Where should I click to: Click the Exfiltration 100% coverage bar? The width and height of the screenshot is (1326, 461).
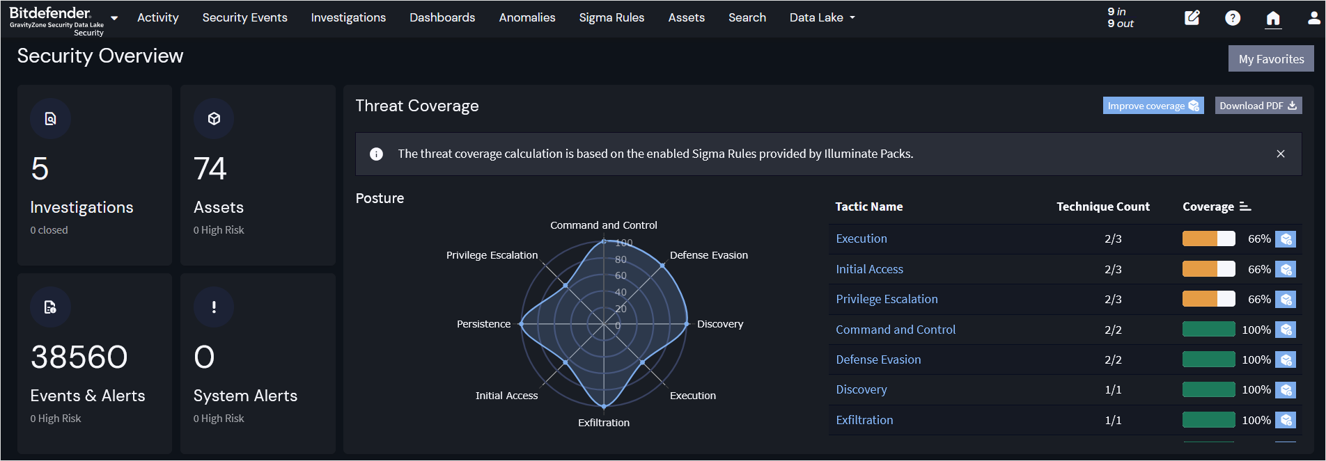coord(1209,420)
